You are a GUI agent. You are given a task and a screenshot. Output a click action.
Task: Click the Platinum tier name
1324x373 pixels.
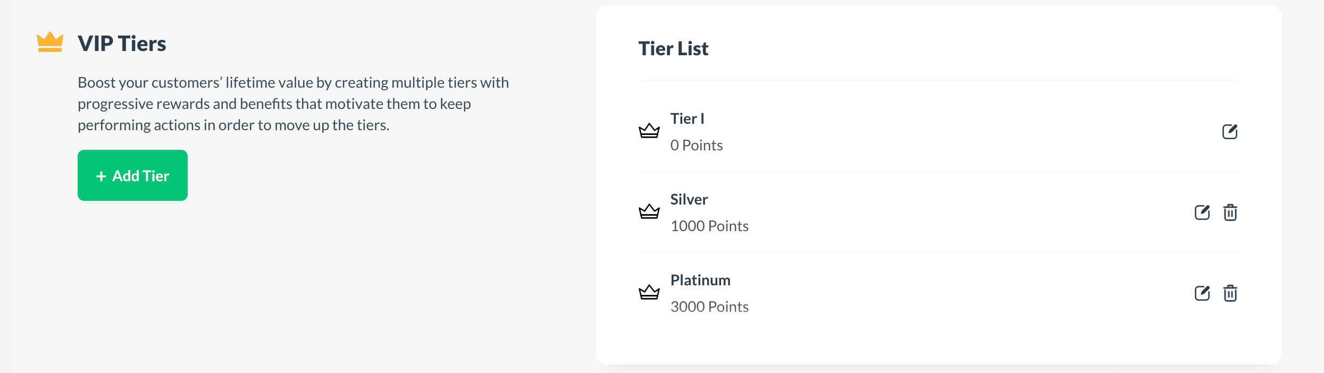(x=700, y=280)
